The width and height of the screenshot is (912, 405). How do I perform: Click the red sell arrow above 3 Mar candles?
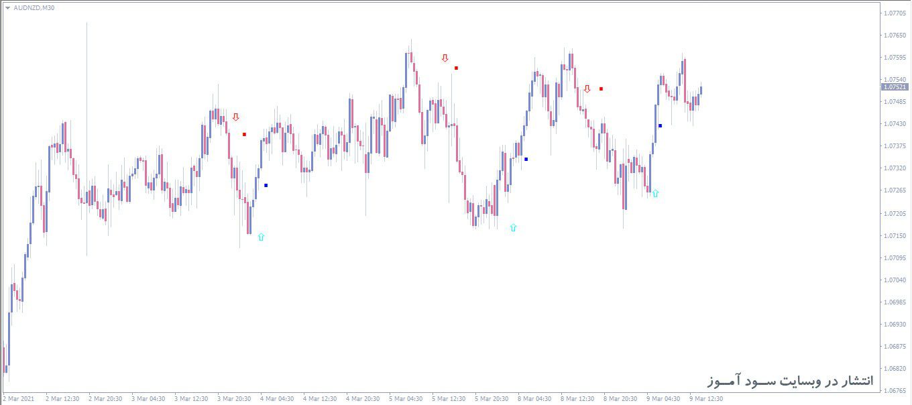(x=236, y=116)
